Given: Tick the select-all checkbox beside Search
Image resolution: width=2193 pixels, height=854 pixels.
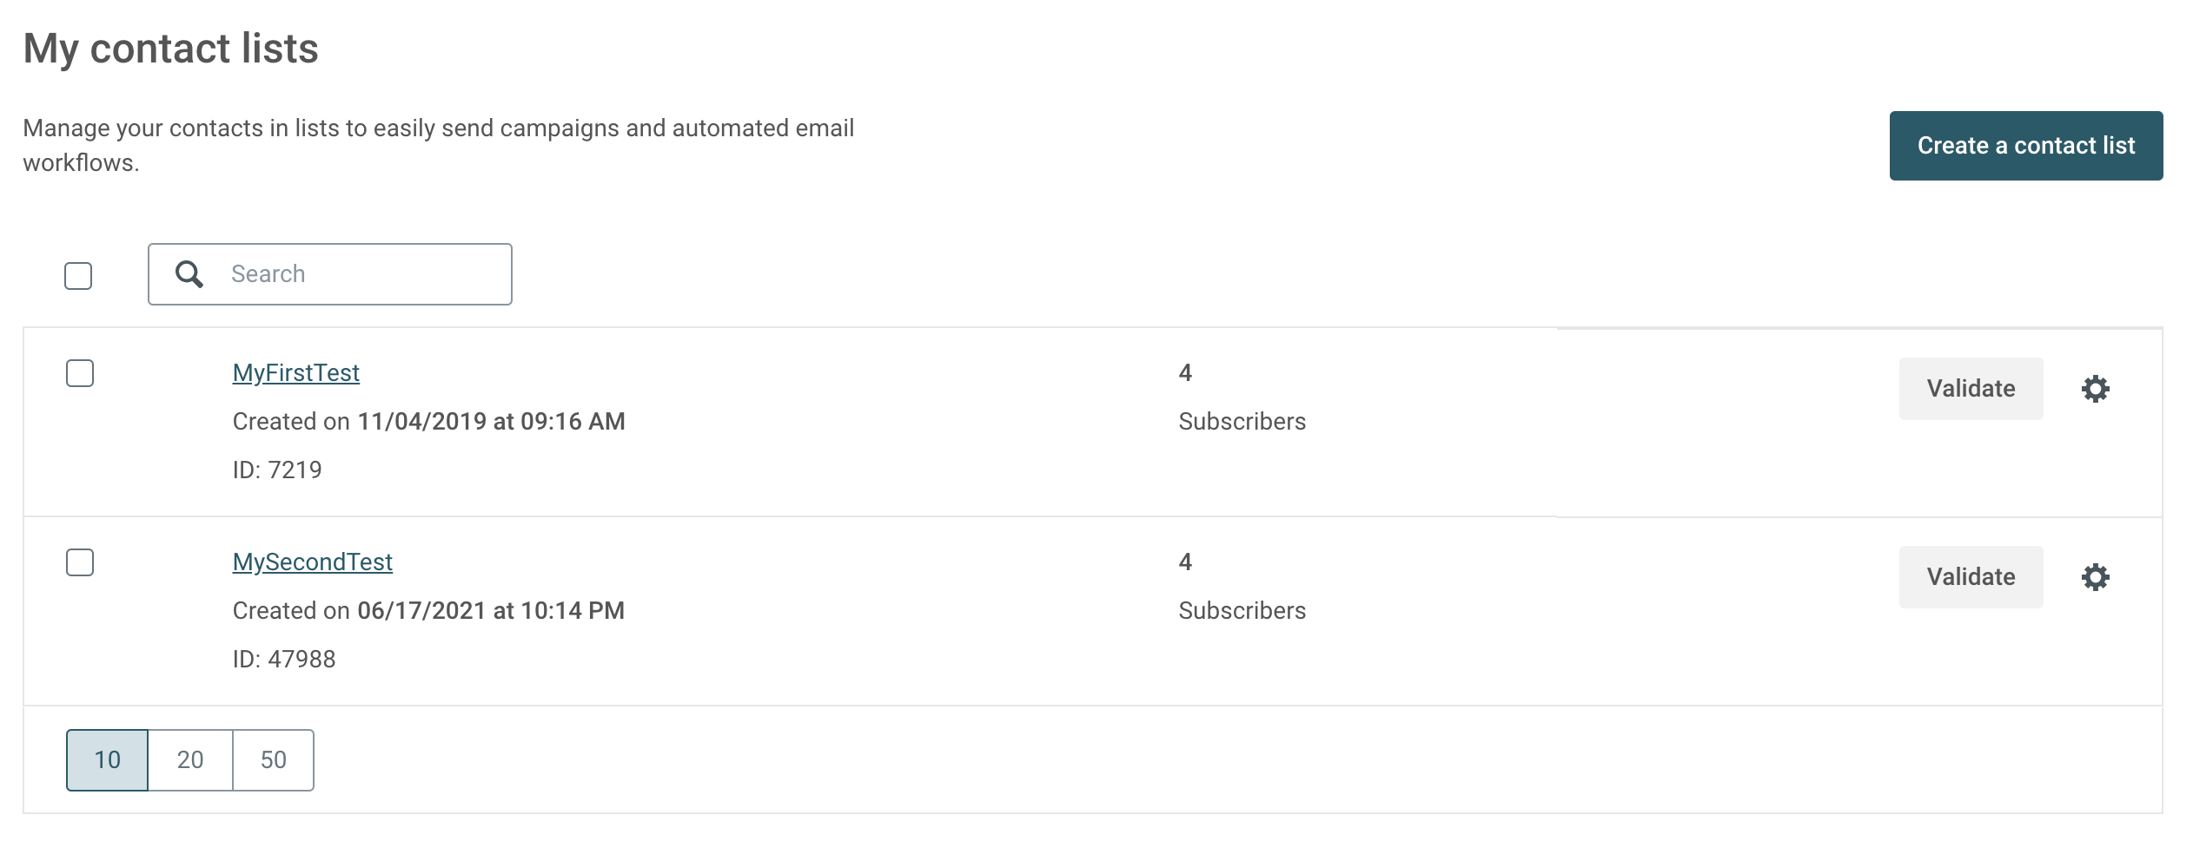Looking at the screenshot, I should coord(78,276).
